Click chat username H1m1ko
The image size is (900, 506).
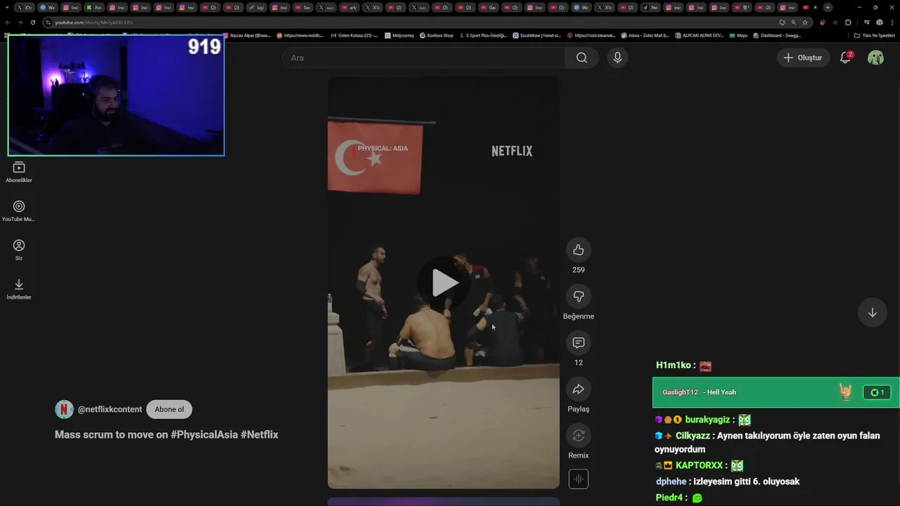tap(673, 365)
